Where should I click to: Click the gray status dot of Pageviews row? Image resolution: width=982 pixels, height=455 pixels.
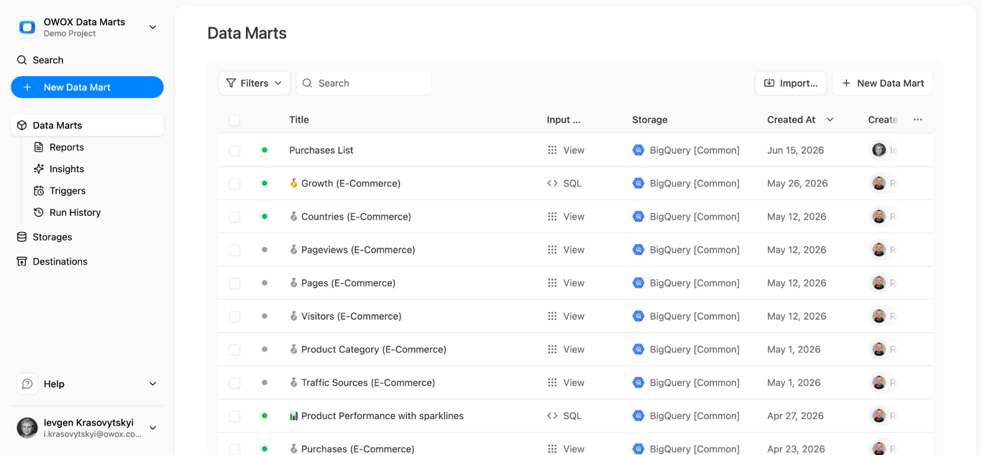pos(265,250)
